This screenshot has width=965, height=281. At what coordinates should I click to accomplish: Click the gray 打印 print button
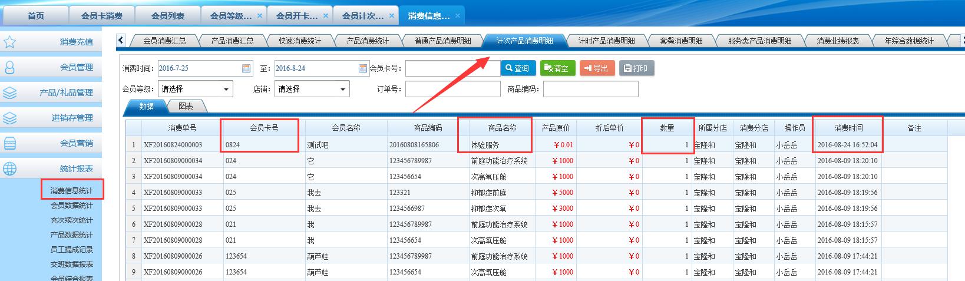[636, 68]
